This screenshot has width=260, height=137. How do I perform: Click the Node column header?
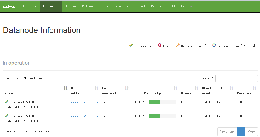click(8, 93)
